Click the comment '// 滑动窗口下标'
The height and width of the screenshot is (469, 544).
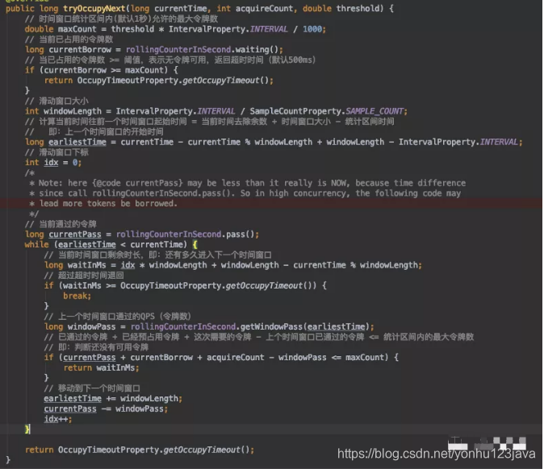coord(56,152)
